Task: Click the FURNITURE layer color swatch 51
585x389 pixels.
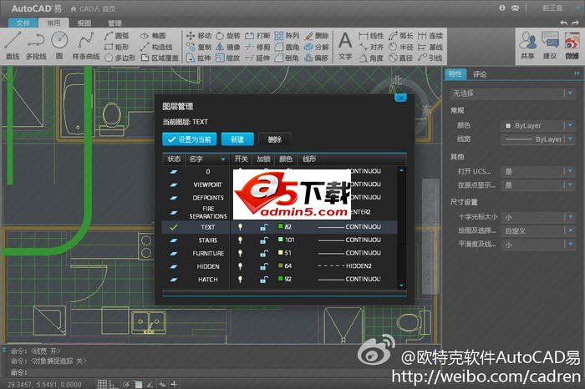Action: [x=281, y=252]
